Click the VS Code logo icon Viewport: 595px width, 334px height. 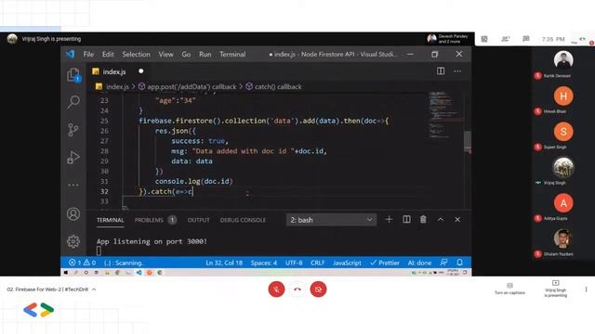click(71, 54)
